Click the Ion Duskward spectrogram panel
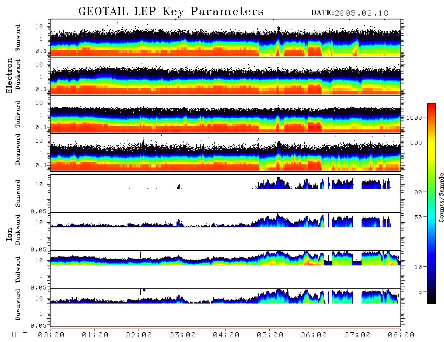The height and width of the screenshot is (342, 444). (225, 232)
